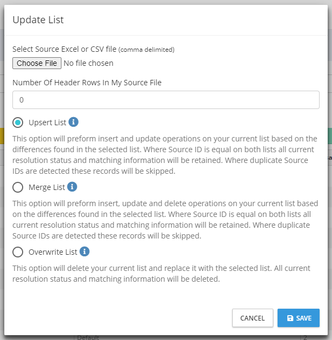The width and height of the screenshot is (332, 340).
Task: Click the info icon beside Merge List
Action: pyautogui.click(x=72, y=187)
